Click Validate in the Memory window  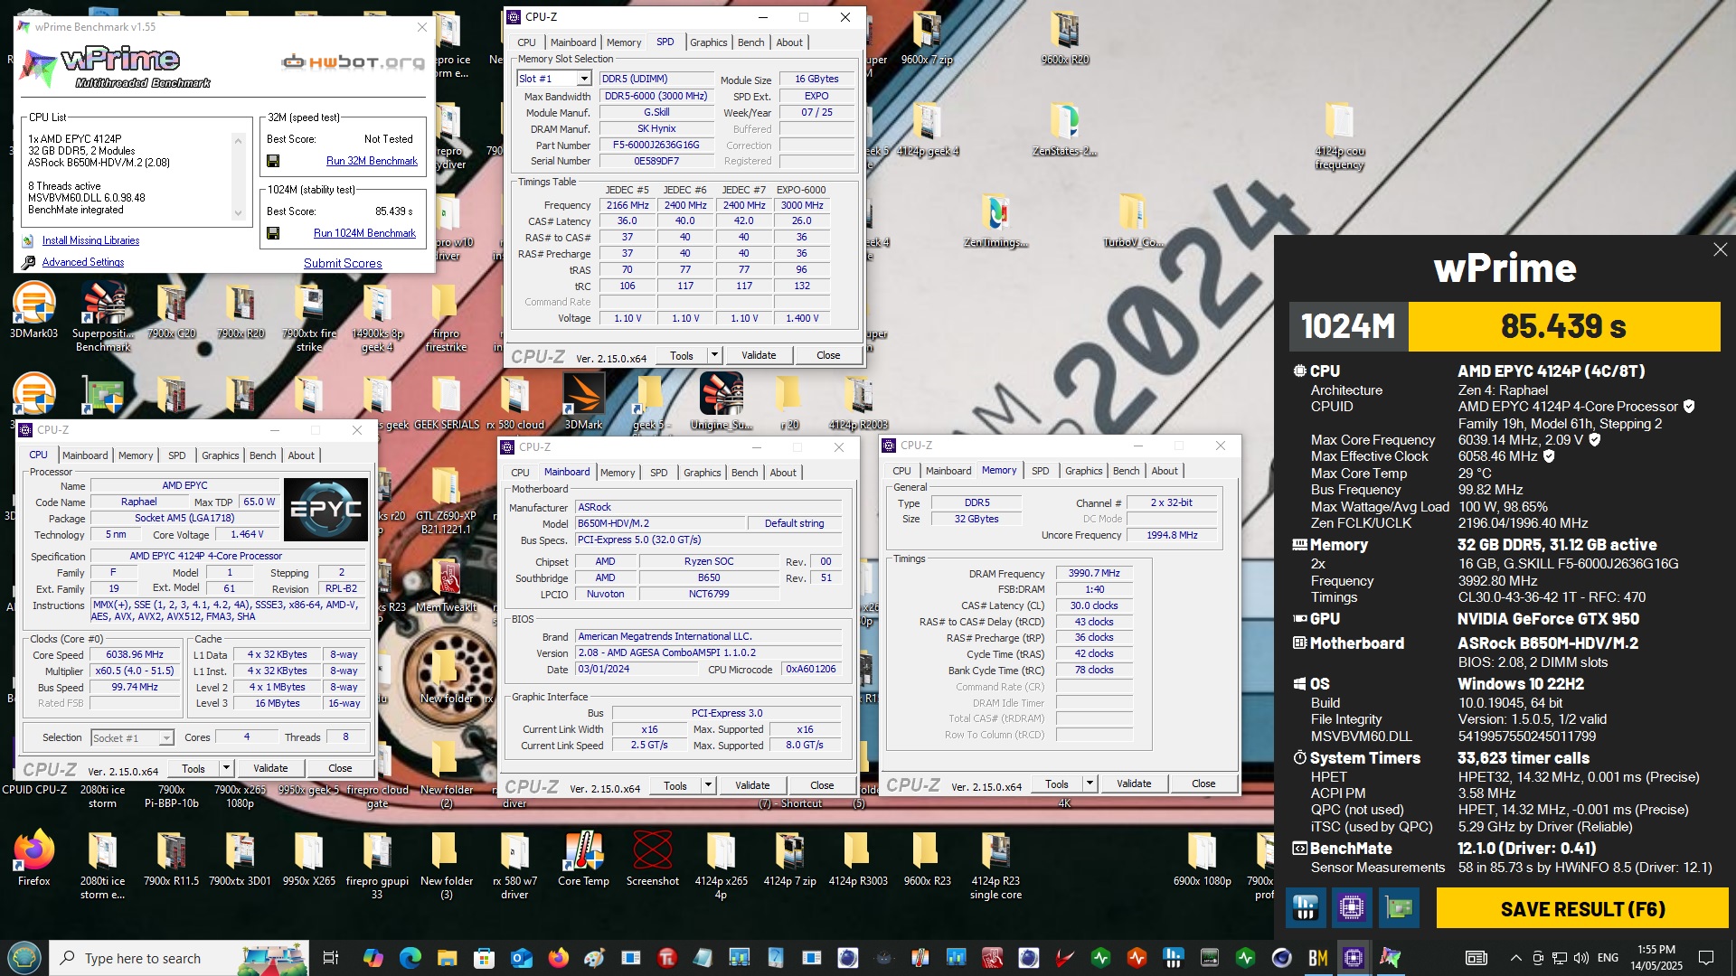pos(1134,784)
